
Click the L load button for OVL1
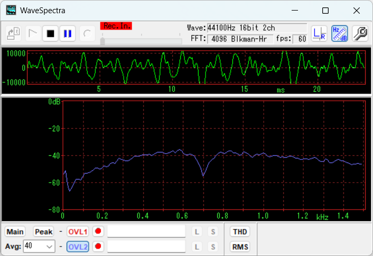[197, 232]
